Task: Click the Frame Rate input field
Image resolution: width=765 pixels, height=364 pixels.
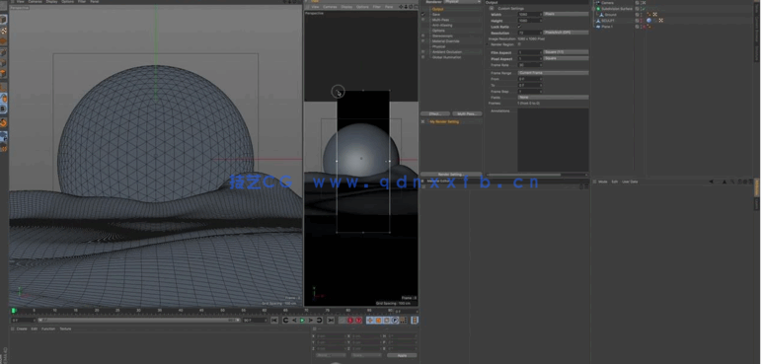Action: (530, 65)
